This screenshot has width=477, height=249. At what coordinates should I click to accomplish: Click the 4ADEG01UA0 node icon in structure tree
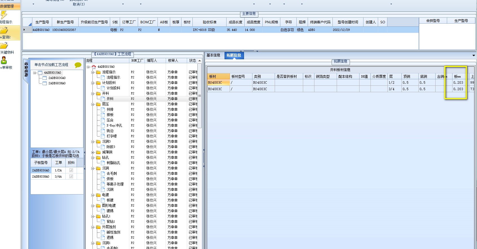point(40,73)
